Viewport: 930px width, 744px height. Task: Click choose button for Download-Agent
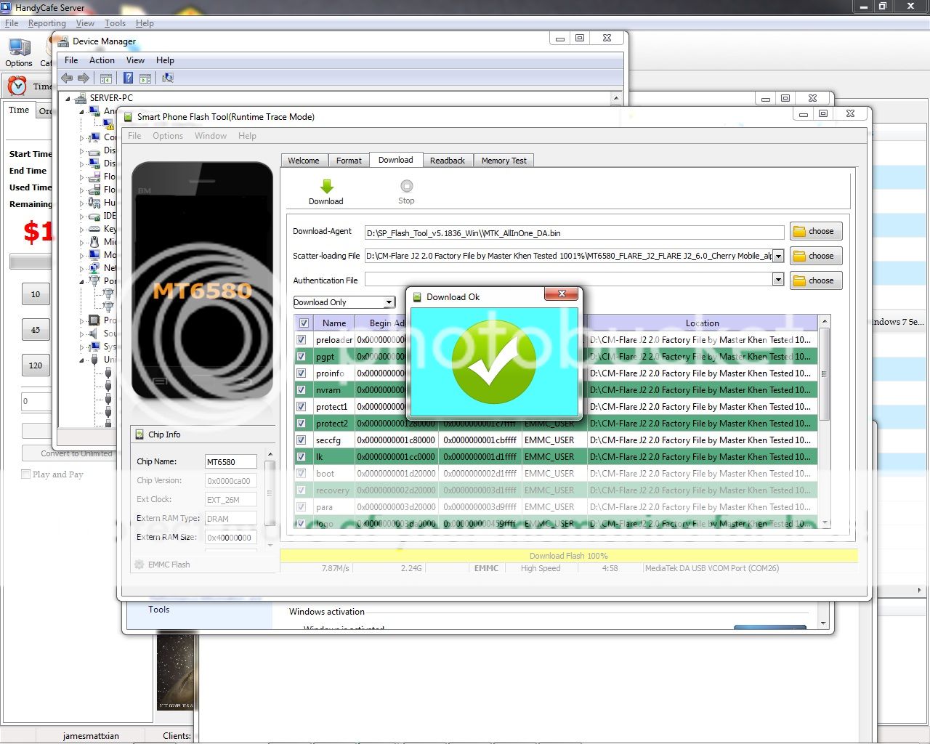(815, 231)
